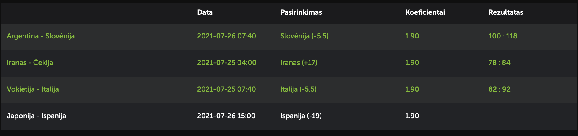
Task: Open the Japonija - Ispanija match
Action: pyautogui.click(x=36, y=116)
